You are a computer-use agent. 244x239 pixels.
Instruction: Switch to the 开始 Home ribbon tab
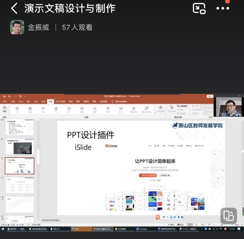pyautogui.click(x=13, y=101)
